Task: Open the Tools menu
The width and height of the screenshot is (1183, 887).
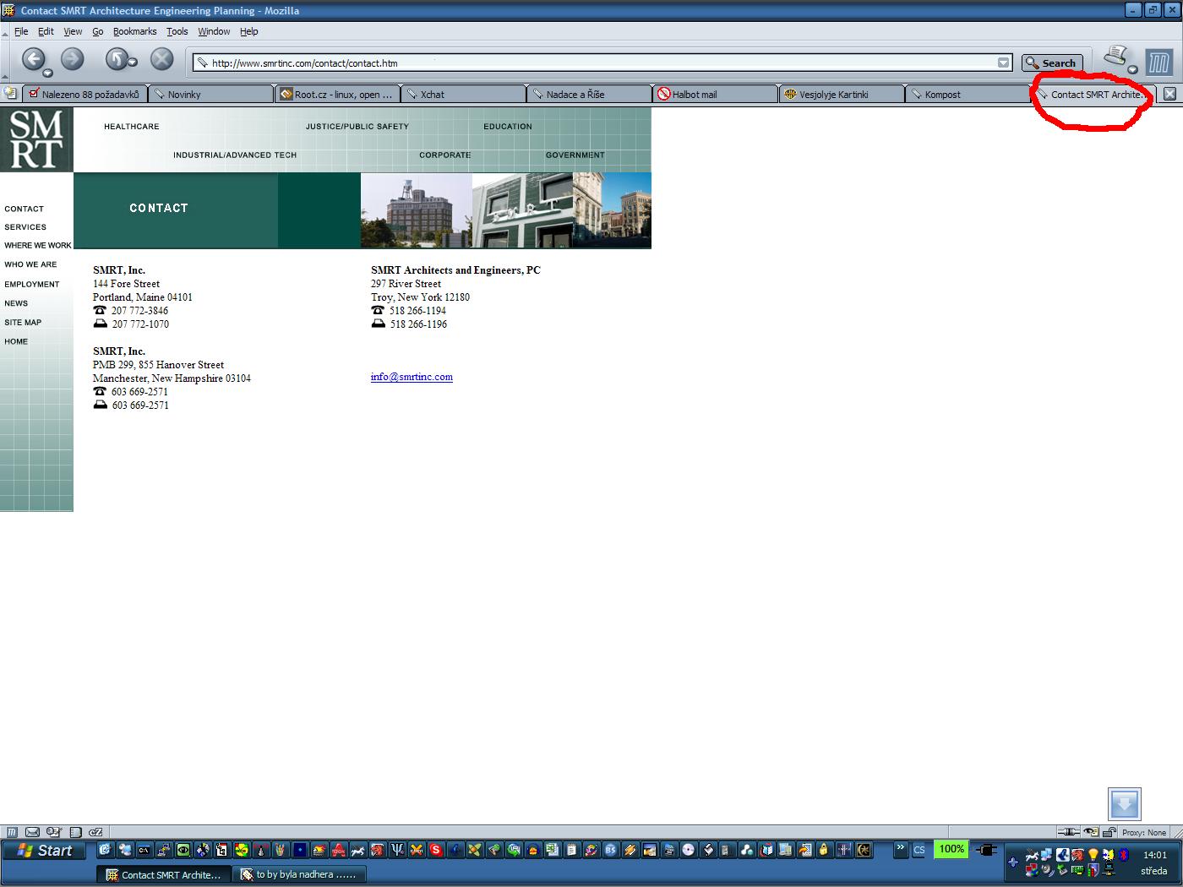Action: click(177, 31)
